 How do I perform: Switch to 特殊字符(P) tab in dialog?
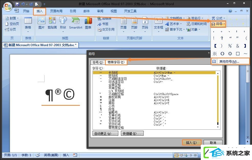pyautogui.click(x=116, y=62)
